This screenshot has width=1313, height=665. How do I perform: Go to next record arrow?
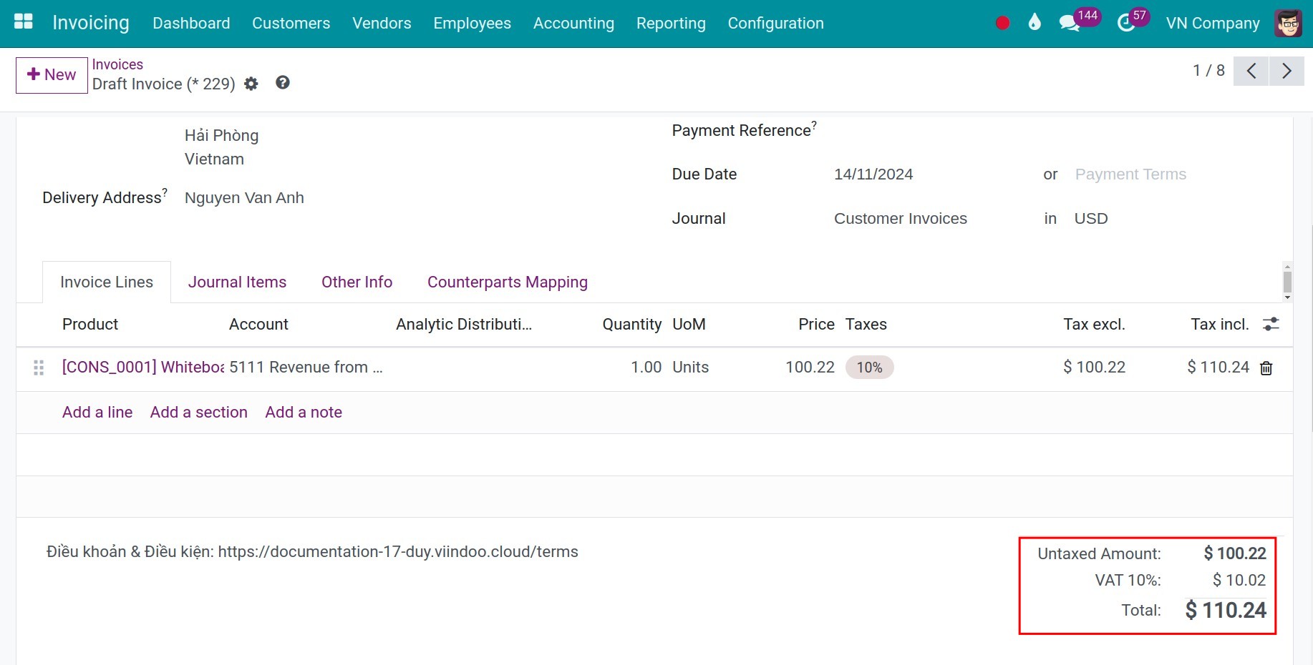(1287, 71)
